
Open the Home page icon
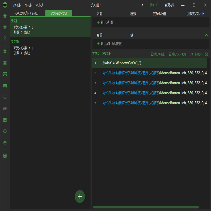point(5,16)
